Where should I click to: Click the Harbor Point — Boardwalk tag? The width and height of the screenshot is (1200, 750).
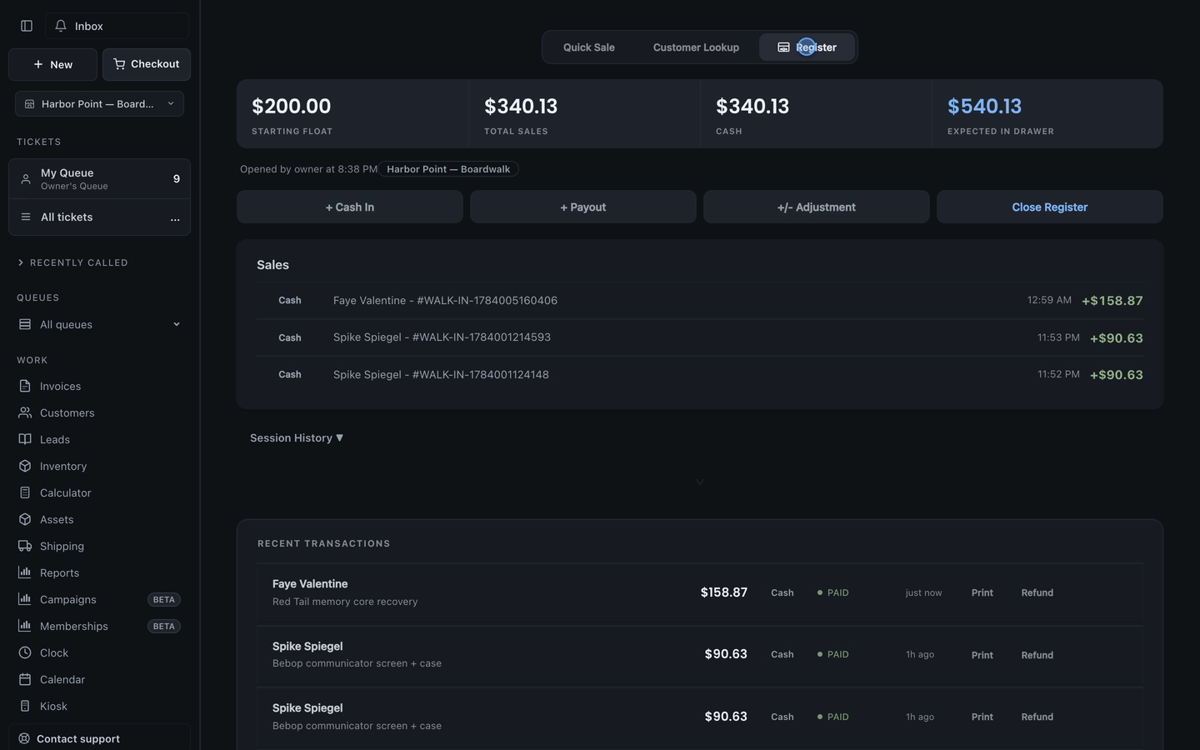click(448, 169)
